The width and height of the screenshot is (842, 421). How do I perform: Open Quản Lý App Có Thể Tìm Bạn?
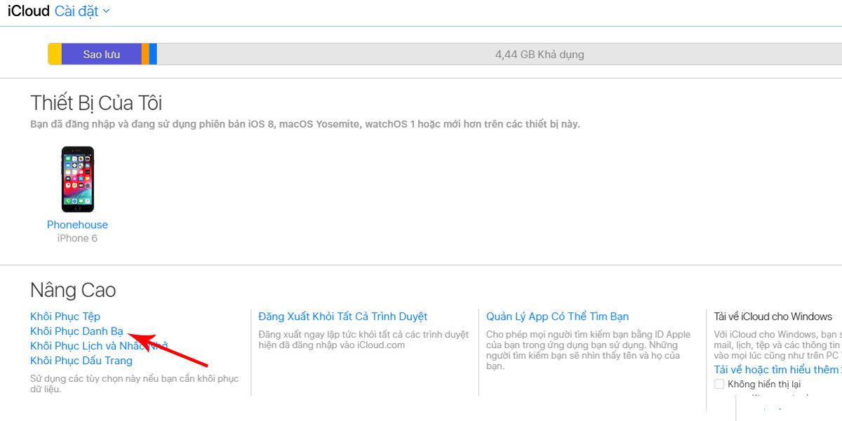(558, 316)
